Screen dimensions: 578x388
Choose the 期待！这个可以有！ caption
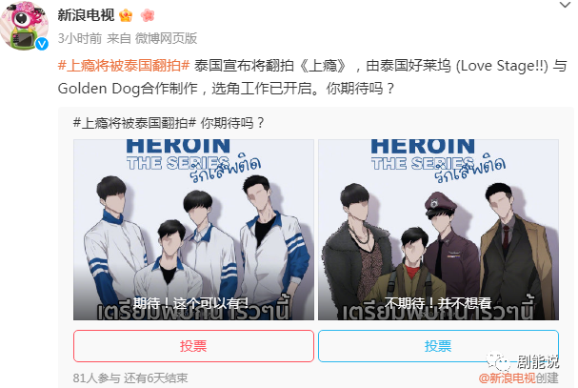coord(190,303)
